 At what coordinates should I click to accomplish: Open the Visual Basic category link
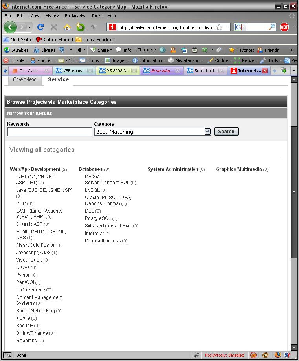tap(33, 260)
